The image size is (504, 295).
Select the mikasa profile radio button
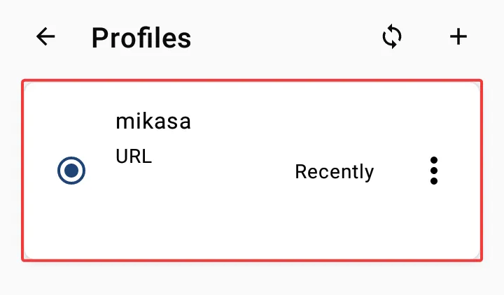[x=71, y=171]
